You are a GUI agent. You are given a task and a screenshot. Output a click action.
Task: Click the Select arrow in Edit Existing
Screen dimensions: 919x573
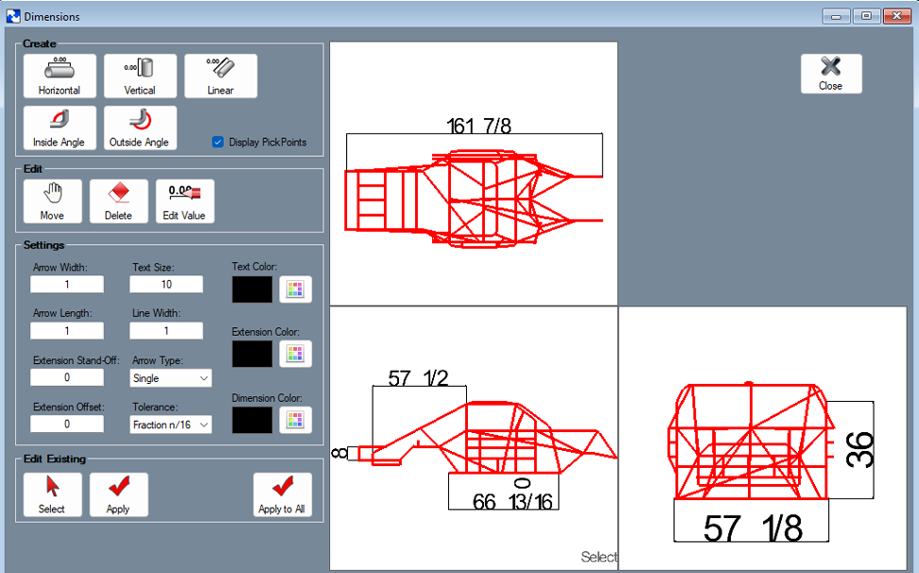[x=52, y=495]
